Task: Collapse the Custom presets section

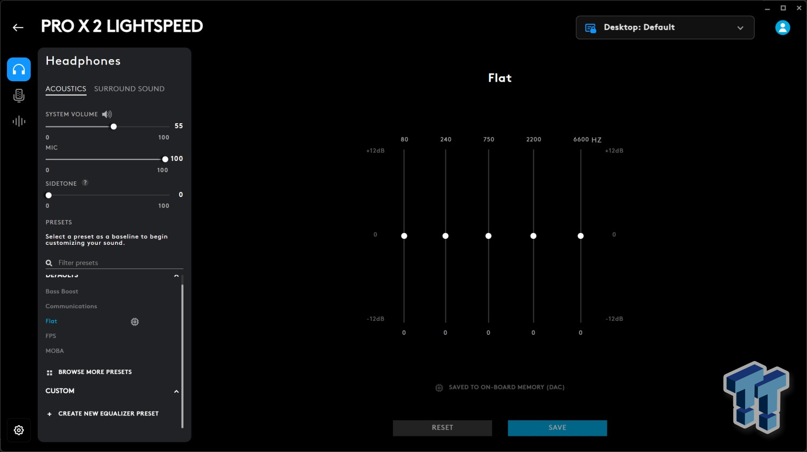Action: tap(176, 391)
